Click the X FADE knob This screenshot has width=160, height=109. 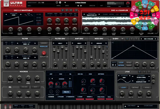pos(123,29)
